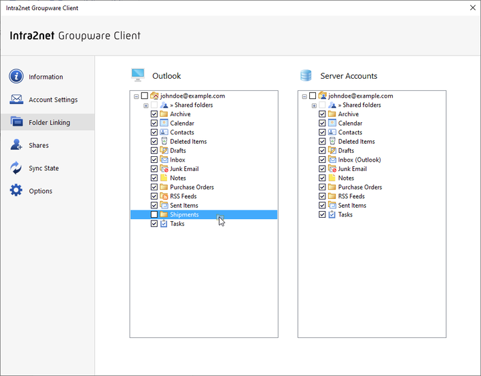The width and height of the screenshot is (481, 376).
Task: Select Inbox (Outlook) in Server Accounts
Action: (359, 160)
